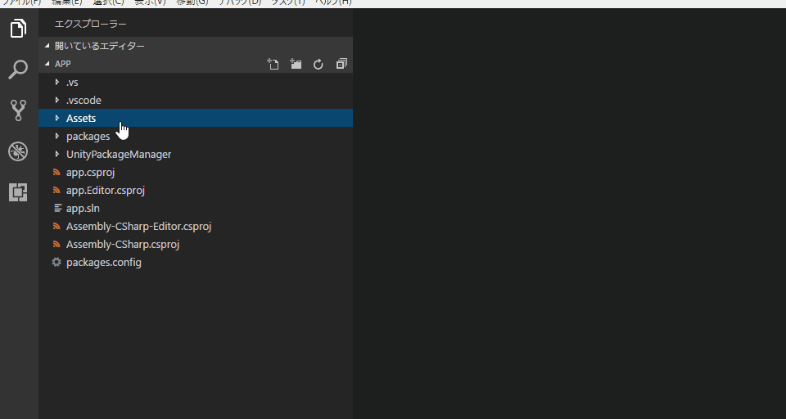Open the Explorer view in the activity bar

click(19, 29)
